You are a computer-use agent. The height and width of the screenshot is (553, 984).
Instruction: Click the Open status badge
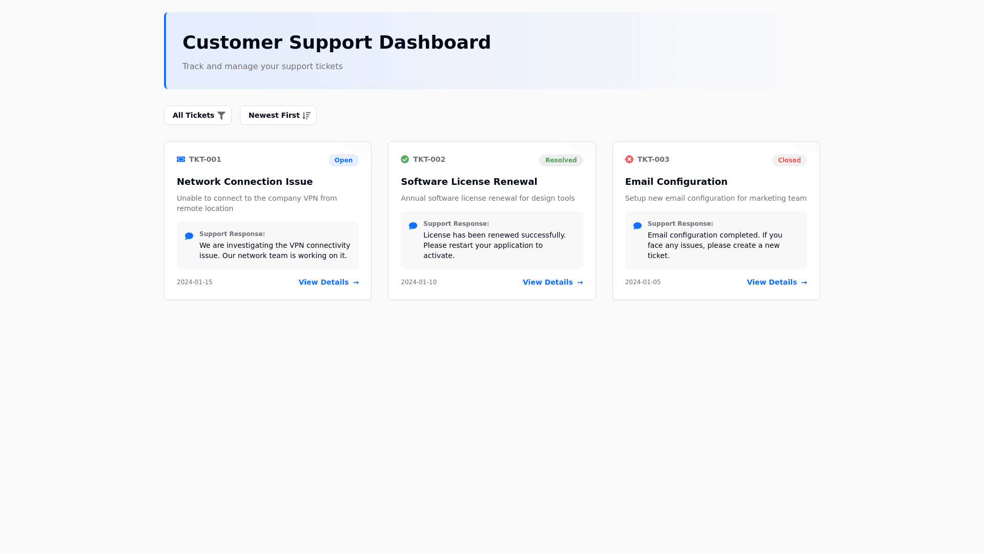click(343, 160)
